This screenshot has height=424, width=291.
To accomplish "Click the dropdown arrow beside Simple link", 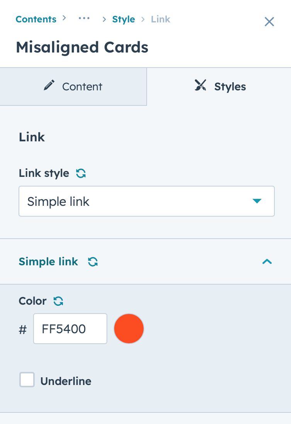I will pos(257,201).
